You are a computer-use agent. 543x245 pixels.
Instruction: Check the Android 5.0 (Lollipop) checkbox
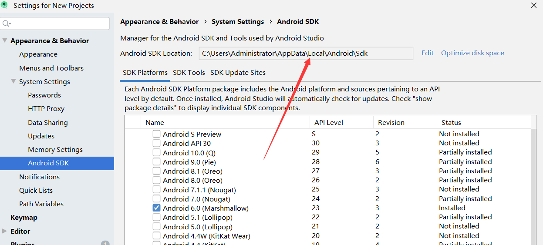tap(156, 227)
